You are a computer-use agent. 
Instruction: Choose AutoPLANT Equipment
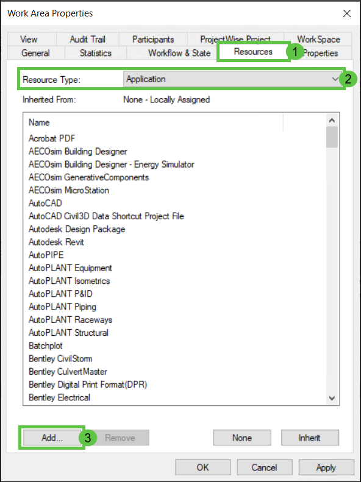click(70, 268)
